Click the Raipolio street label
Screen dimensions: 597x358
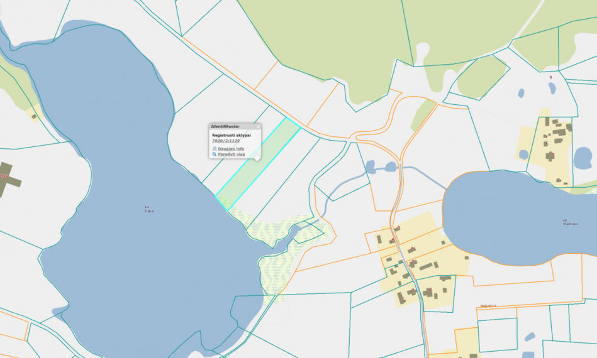click(488, 306)
